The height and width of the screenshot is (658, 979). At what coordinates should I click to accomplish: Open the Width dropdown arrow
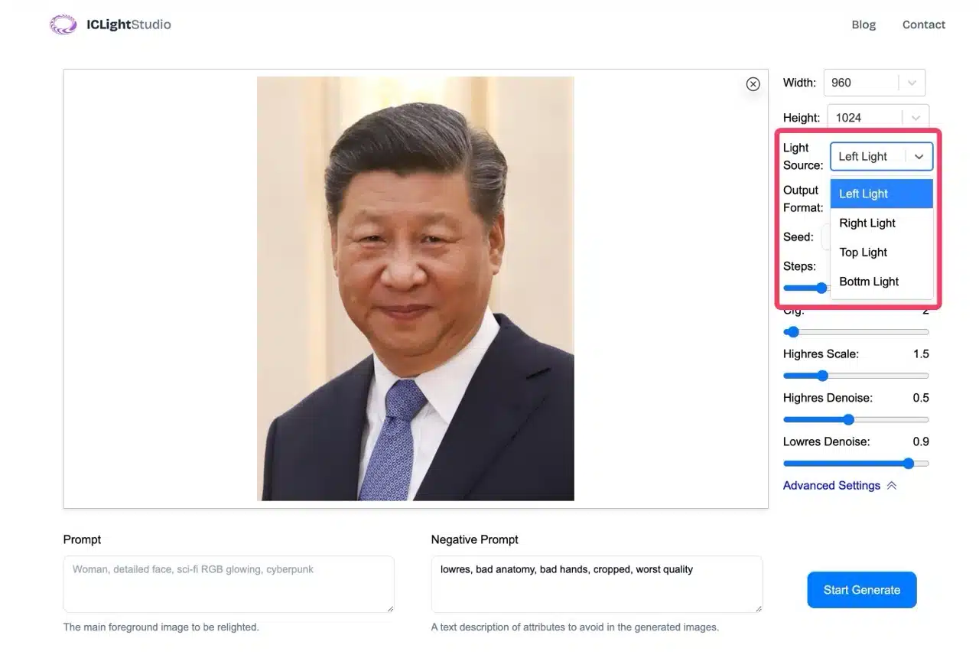(912, 83)
